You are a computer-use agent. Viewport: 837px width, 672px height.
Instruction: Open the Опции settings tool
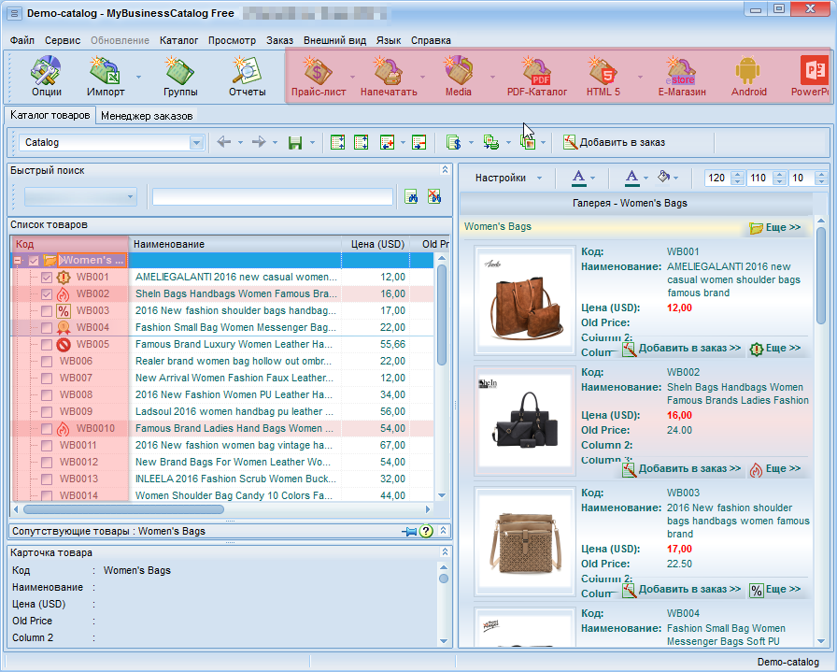pyautogui.click(x=46, y=77)
